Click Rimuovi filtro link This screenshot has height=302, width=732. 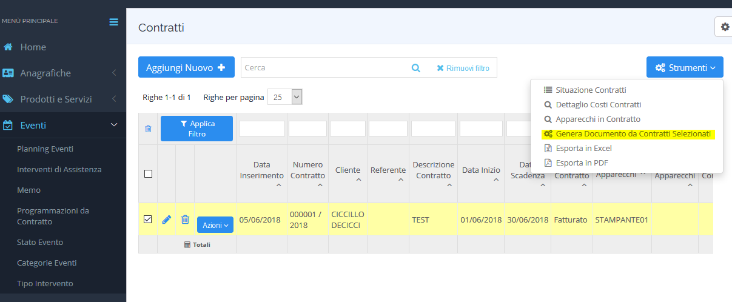(463, 68)
